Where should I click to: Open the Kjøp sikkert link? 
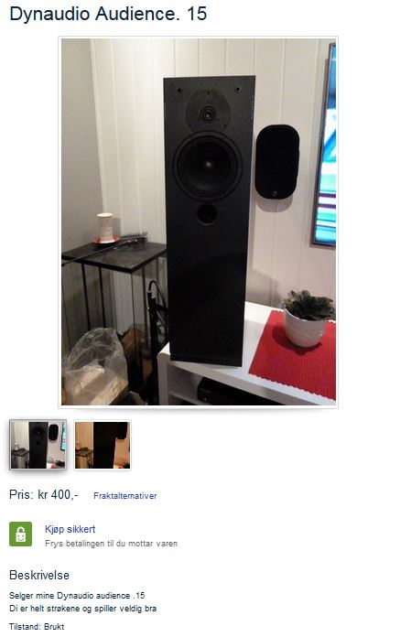click(70, 529)
